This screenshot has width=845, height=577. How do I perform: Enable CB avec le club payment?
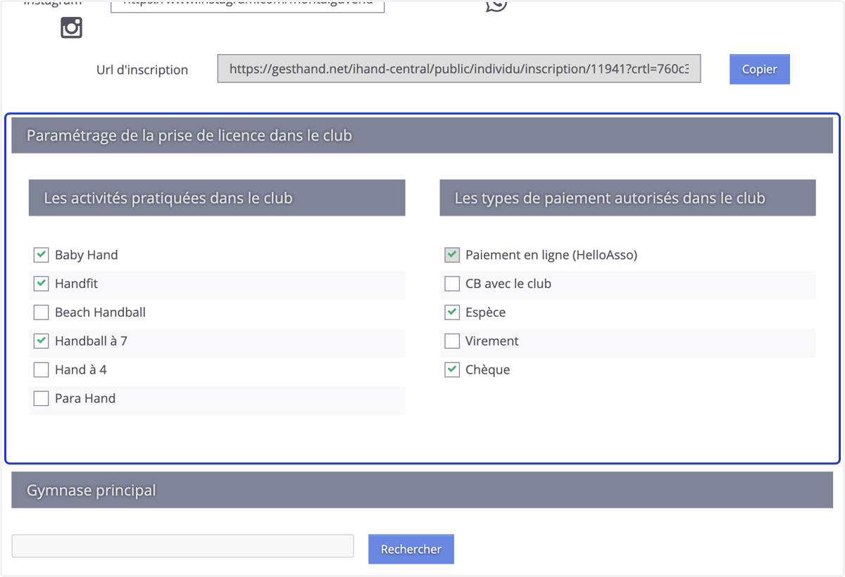[x=452, y=284]
